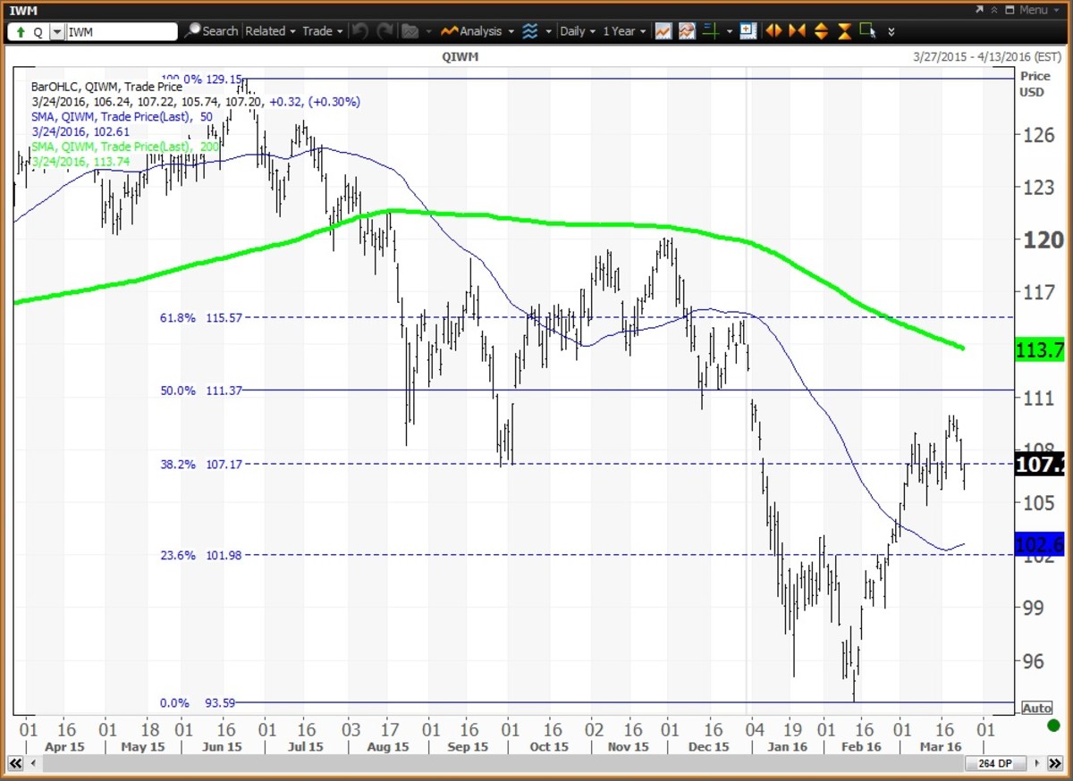Click horizontal compress arrows icon
Viewport: 1073px width, 781px height.
tap(797, 31)
